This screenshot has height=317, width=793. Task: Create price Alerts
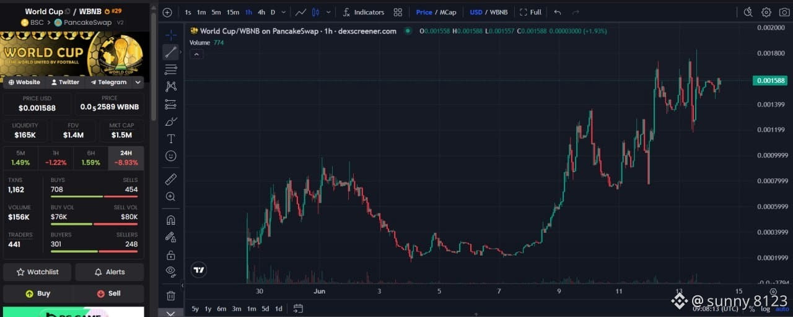tap(110, 272)
